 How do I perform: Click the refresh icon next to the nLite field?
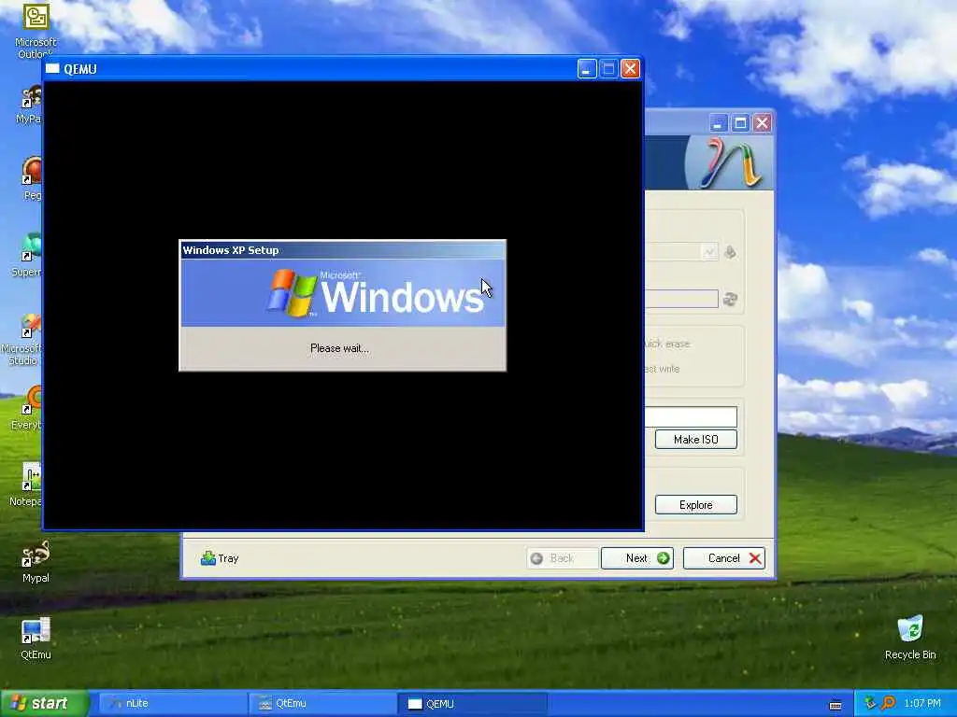pos(730,299)
